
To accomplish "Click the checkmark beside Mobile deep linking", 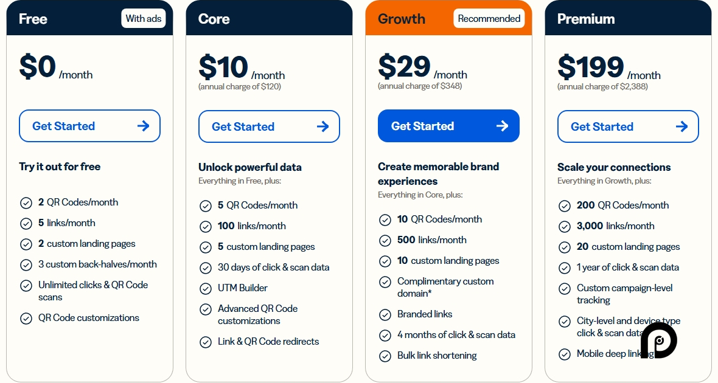I will tap(565, 354).
